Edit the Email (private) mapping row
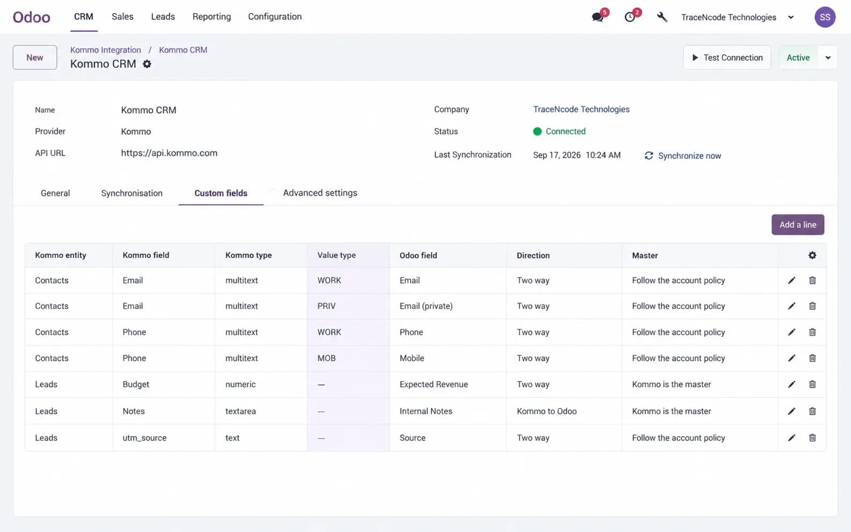 (x=791, y=306)
